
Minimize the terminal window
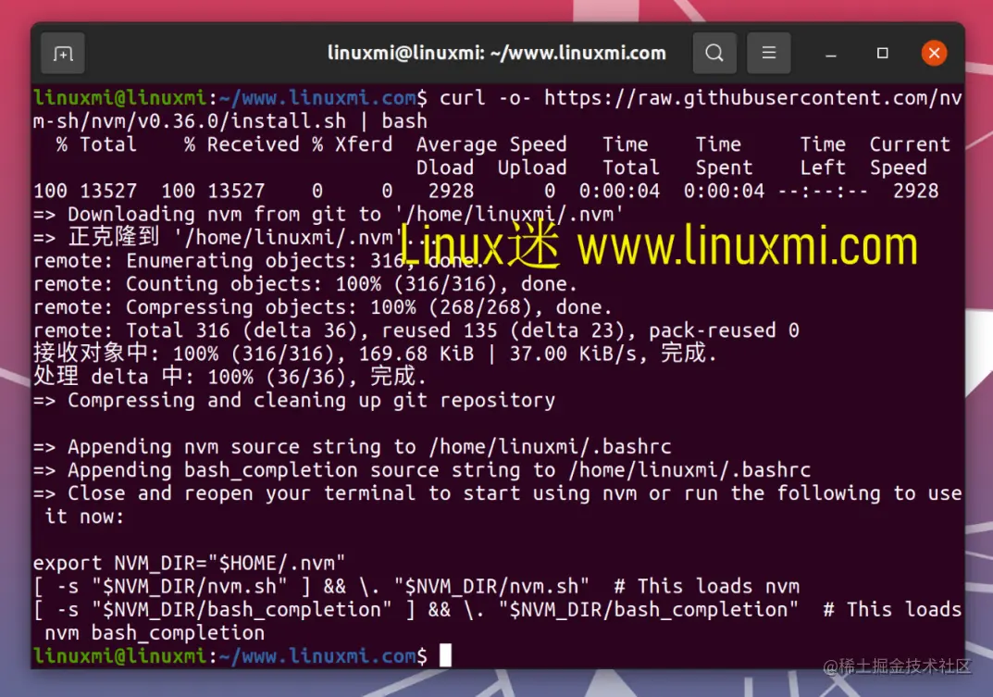point(831,54)
